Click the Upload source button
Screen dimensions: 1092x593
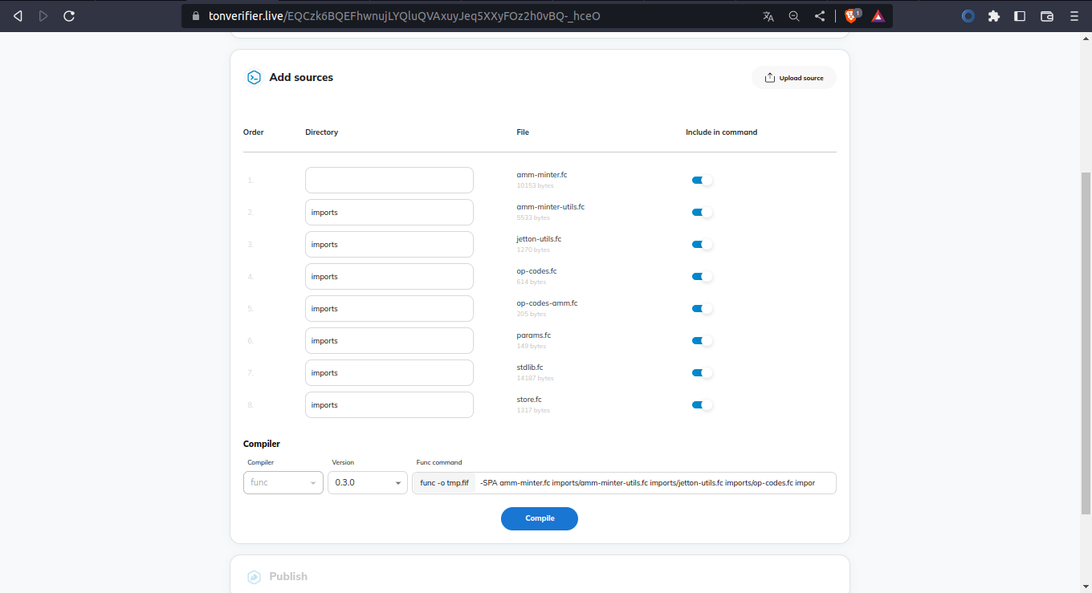point(794,78)
